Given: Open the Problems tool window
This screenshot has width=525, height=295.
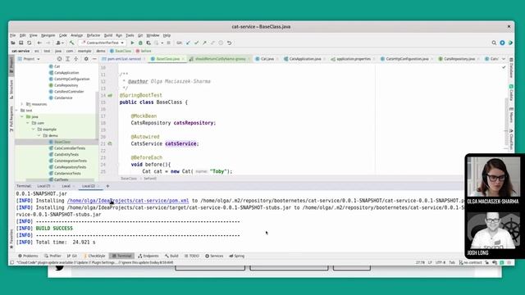Looking at the screenshot, I should [x=28, y=256].
